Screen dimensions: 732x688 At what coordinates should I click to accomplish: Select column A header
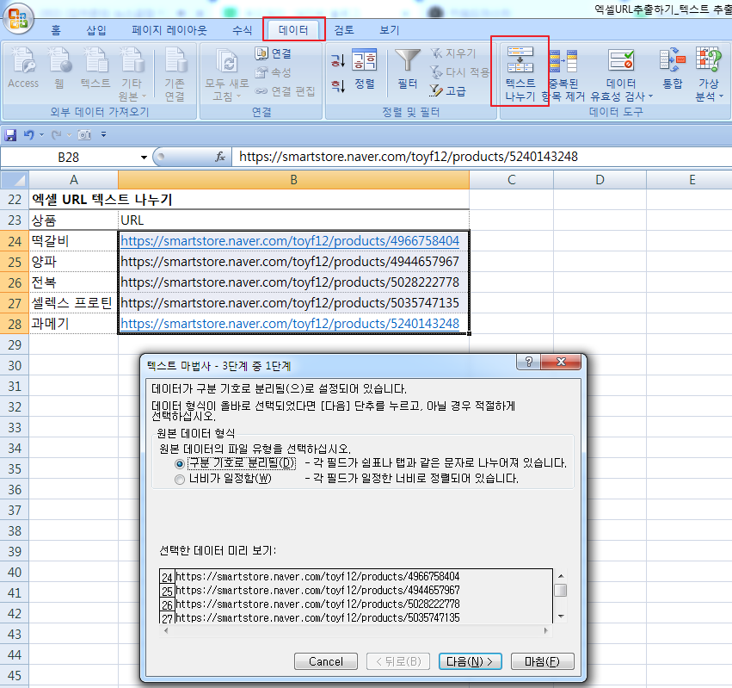click(73, 180)
